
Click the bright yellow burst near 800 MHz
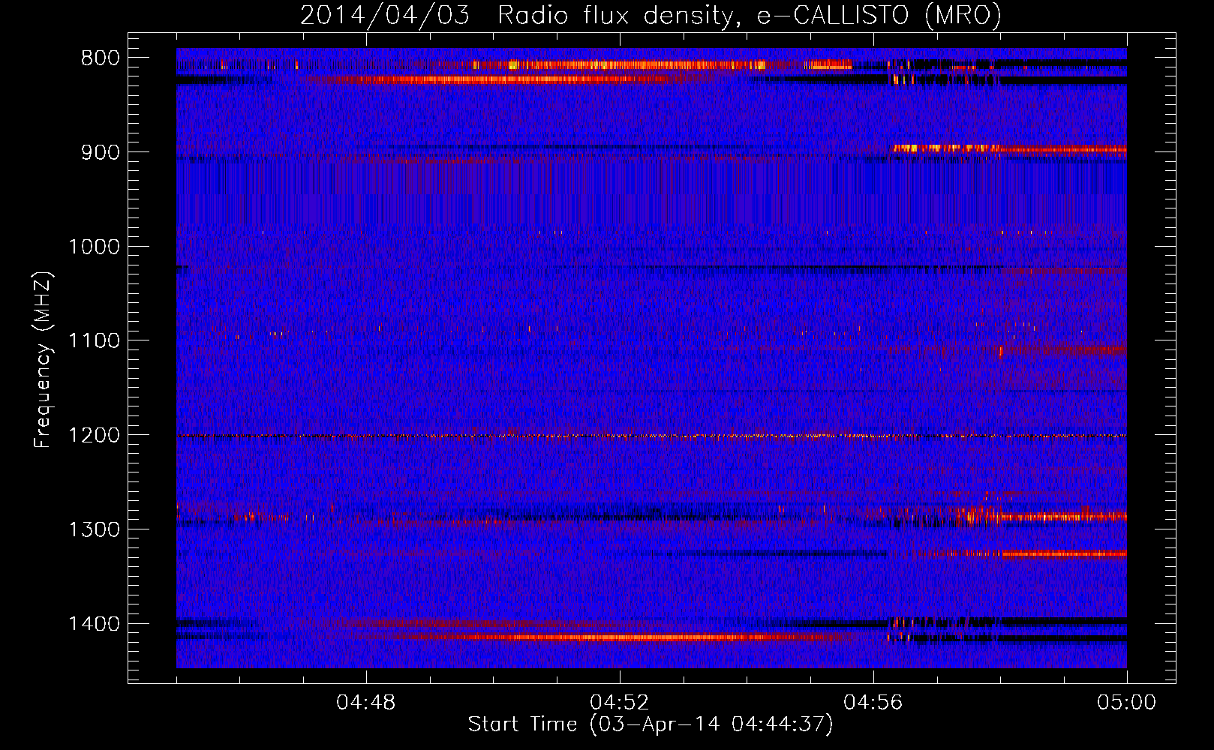point(636,65)
